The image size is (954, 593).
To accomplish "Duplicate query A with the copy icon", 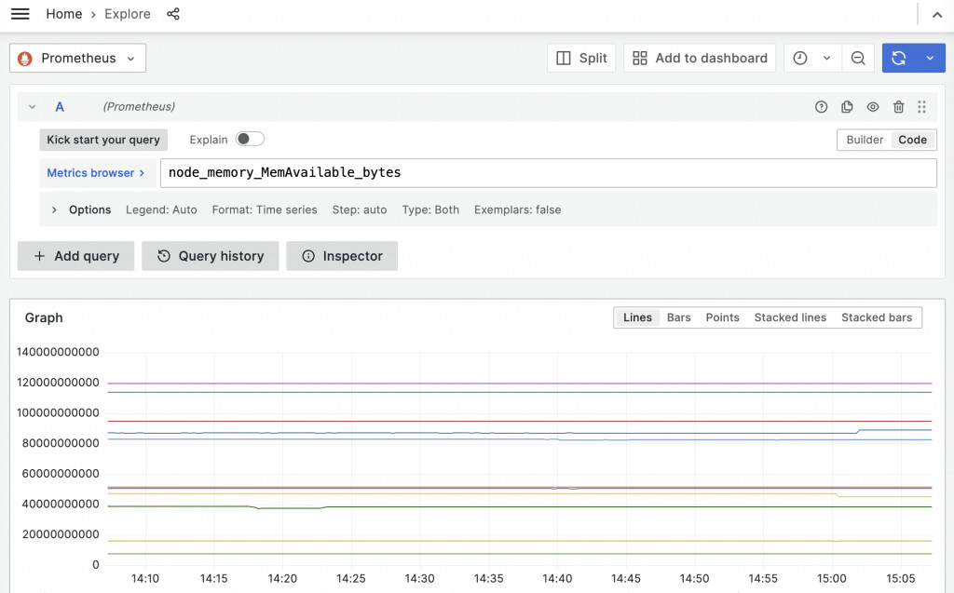I will pos(847,107).
